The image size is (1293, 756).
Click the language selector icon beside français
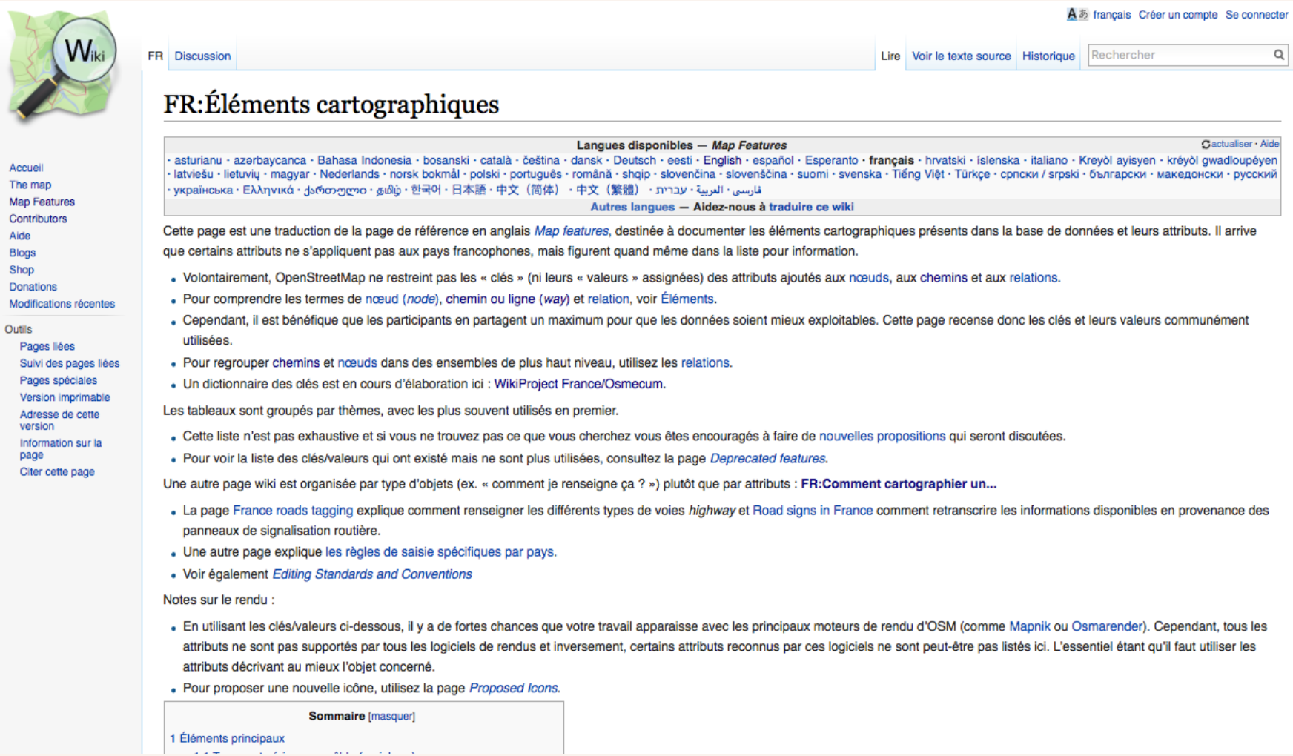point(1077,14)
